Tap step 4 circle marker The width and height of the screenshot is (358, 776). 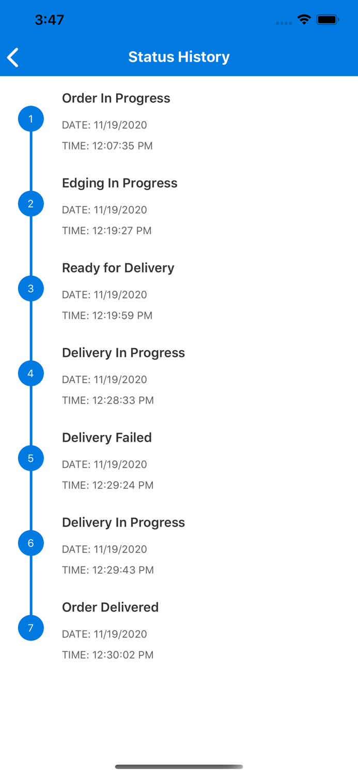[31, 374]
